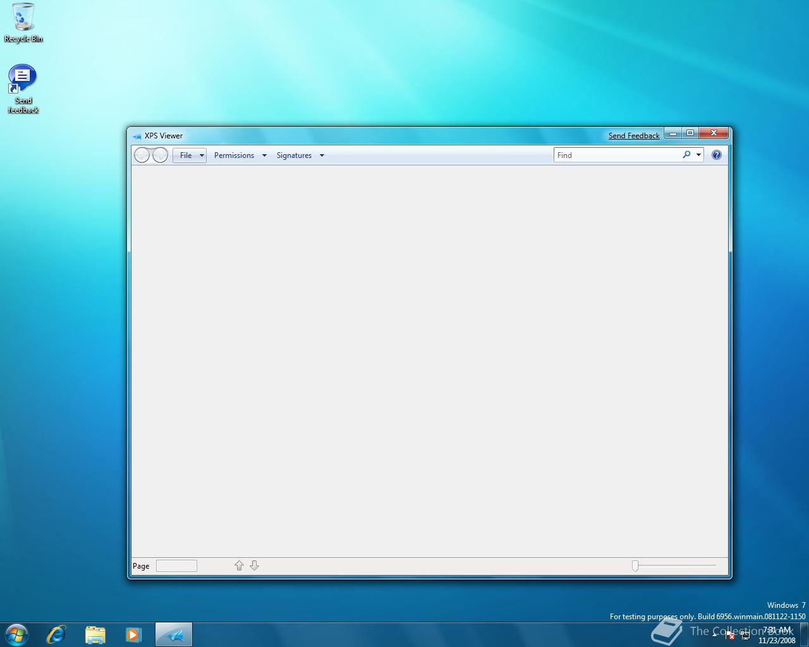809x647 pixels.
Task: Click the back navigation arrow in XPS Viewer
Action: [142, 155]
